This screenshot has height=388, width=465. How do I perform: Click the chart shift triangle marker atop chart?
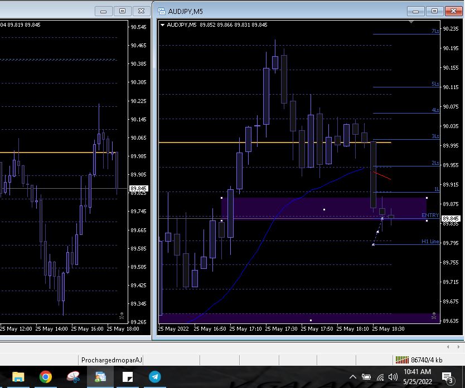411,22
